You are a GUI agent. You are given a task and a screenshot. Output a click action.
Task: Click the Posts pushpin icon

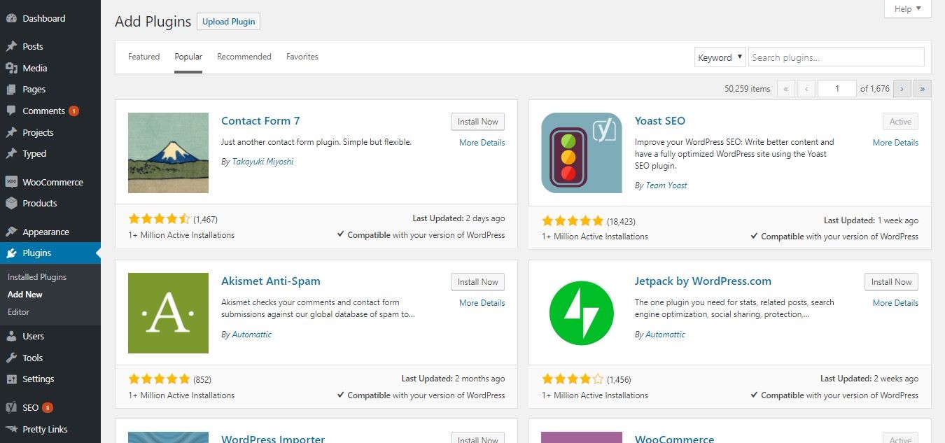(x=11, y=46)
